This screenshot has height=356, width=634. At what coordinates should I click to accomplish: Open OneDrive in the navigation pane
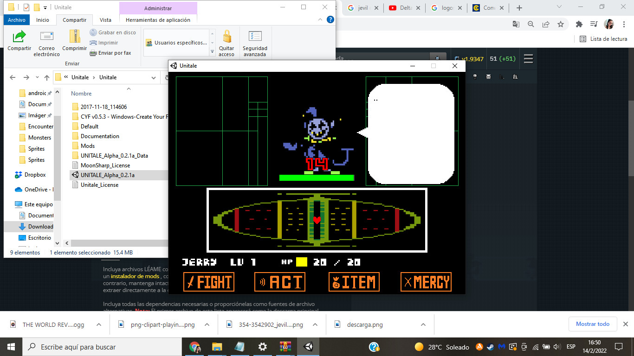coord(39,190)
